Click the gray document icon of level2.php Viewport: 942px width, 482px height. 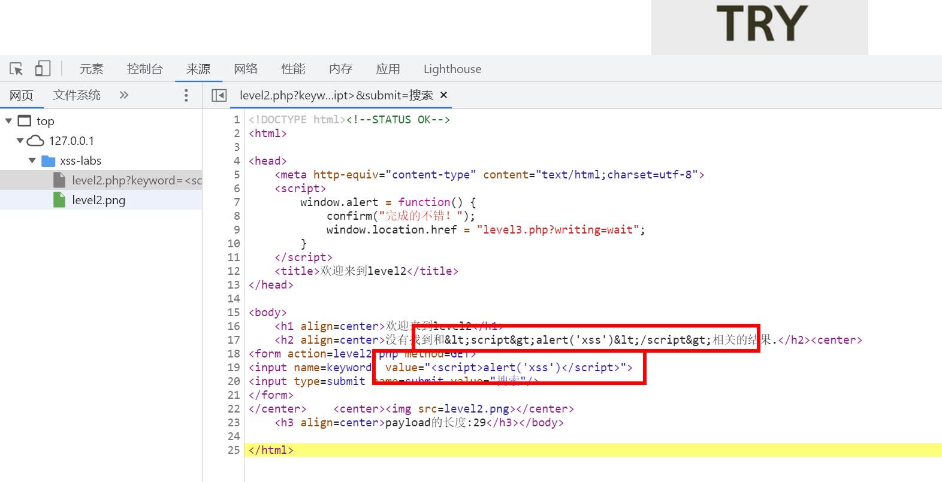coord(59,180)
